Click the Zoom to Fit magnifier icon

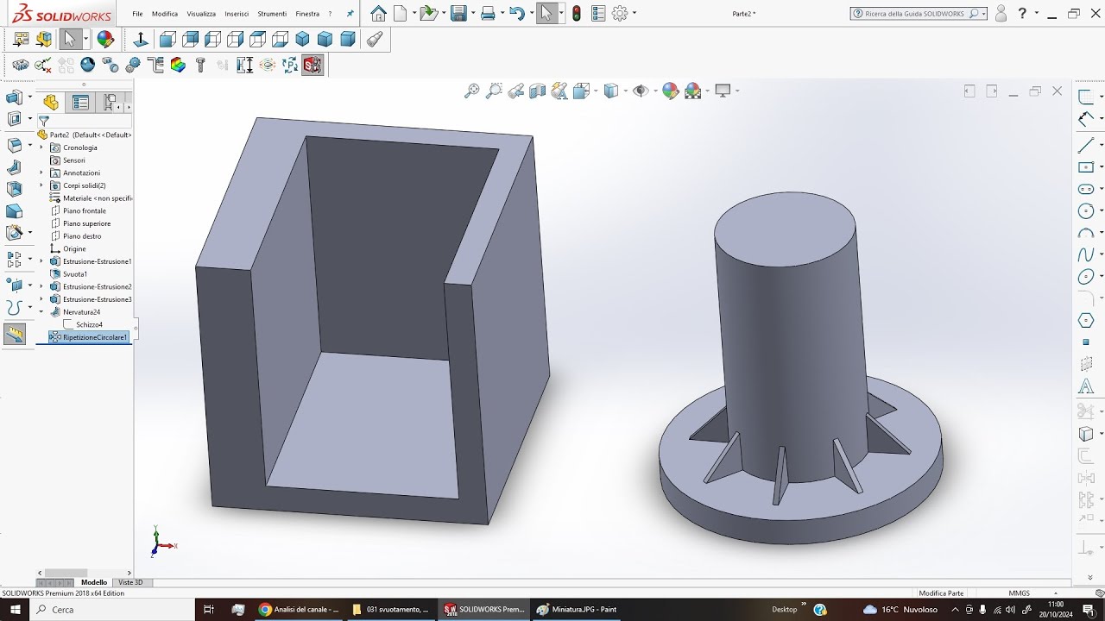tap(471, 91)
